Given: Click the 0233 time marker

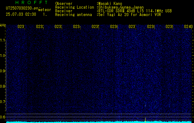Looking at the screenshot, I should [x=58, y=26].
